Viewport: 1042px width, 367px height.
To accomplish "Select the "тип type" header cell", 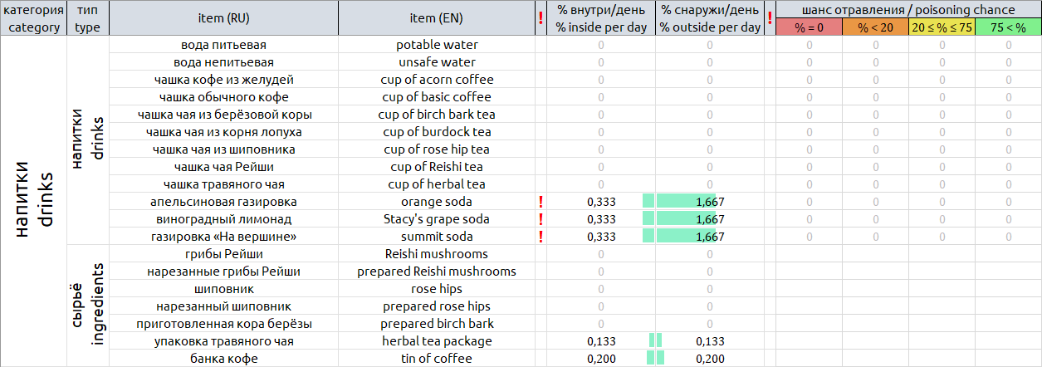I will [x=87, y=18].
